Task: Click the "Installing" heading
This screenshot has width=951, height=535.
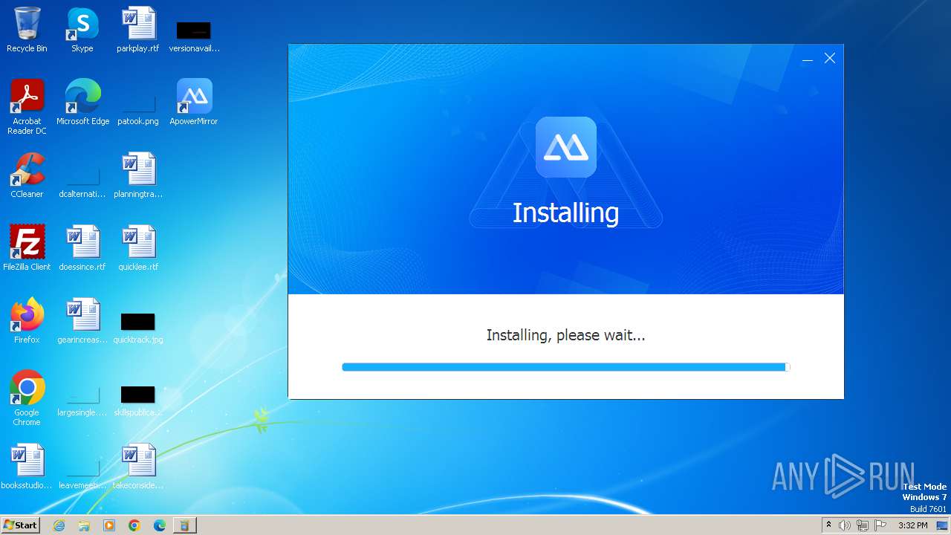Action: [x=565, y=213]
